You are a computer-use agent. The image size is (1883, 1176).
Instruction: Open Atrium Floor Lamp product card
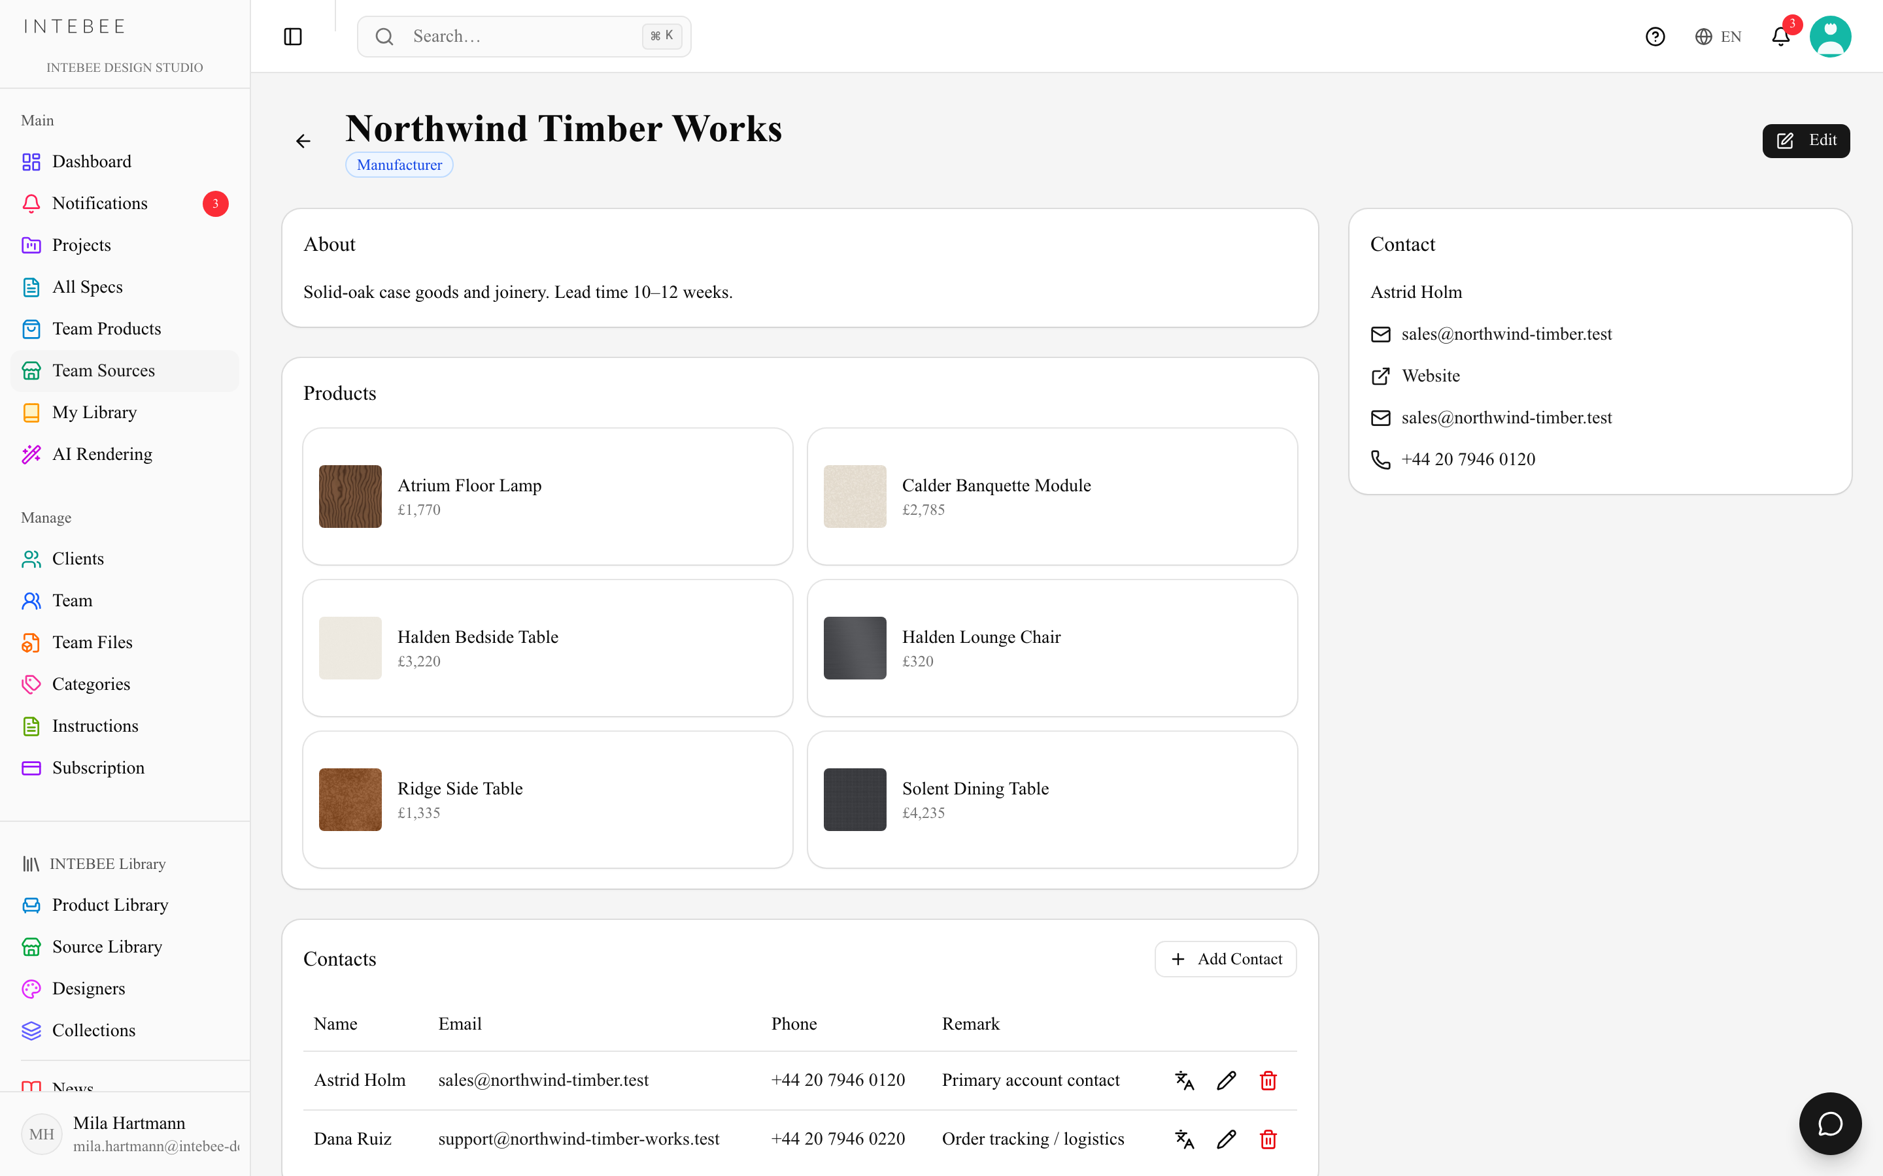point(548,497)
